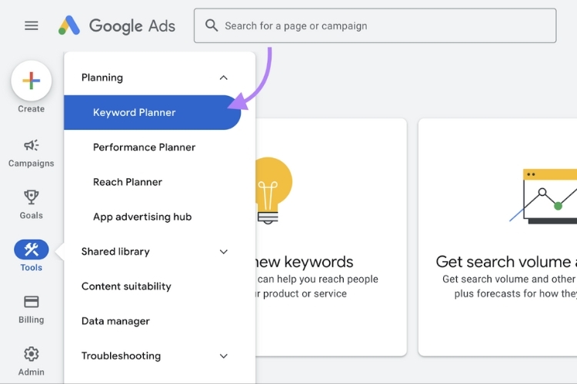Collapse the Planning section
Screen dimensions: 577x384
pos(223,78)
